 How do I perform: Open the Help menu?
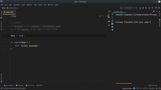56,5
